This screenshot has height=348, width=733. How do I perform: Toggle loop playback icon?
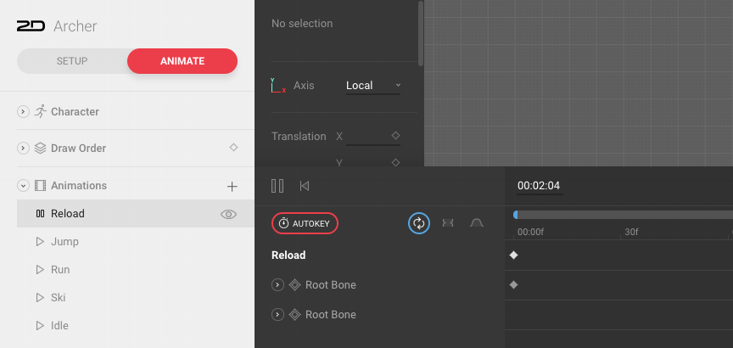pyautogui.click(x=419, y=223)
